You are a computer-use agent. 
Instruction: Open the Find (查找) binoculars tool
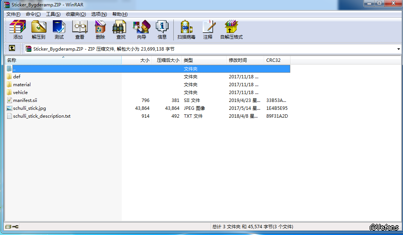(x=121, y=30)
